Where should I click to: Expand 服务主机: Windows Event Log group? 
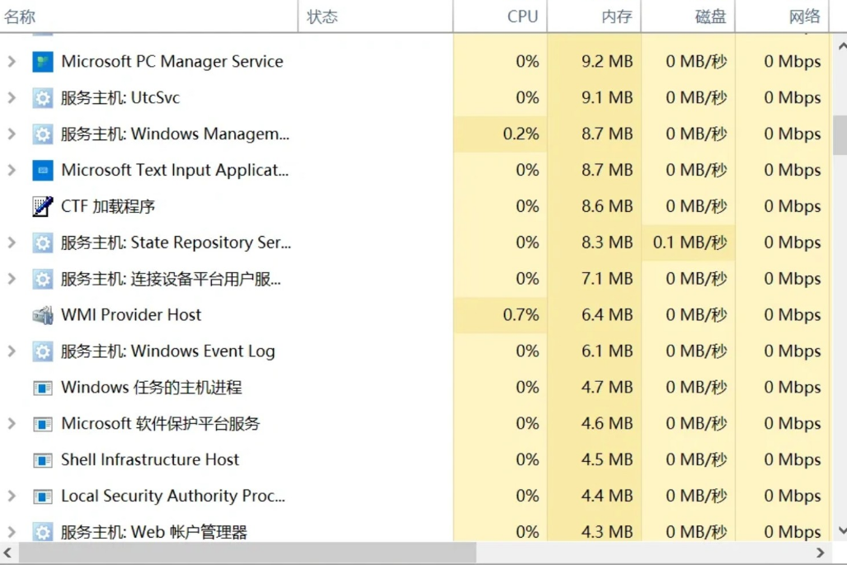tap(12, 351)
